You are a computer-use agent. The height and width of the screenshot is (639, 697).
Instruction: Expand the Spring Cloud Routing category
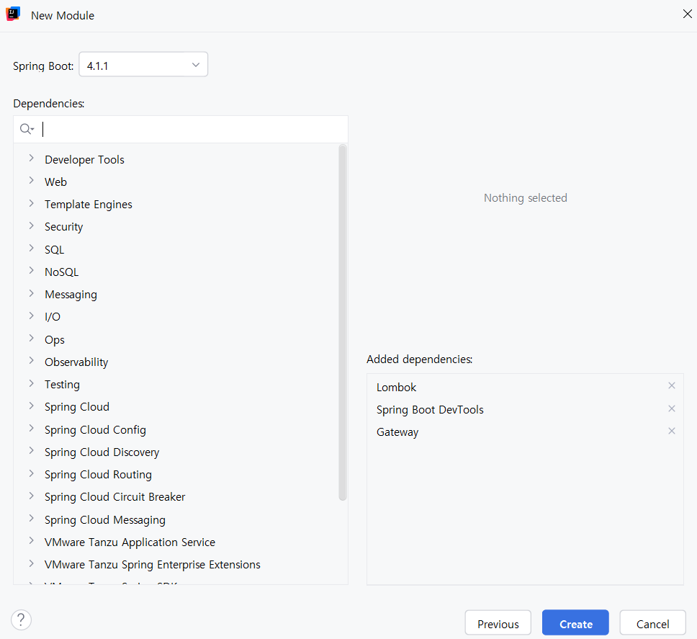(31, 473)
